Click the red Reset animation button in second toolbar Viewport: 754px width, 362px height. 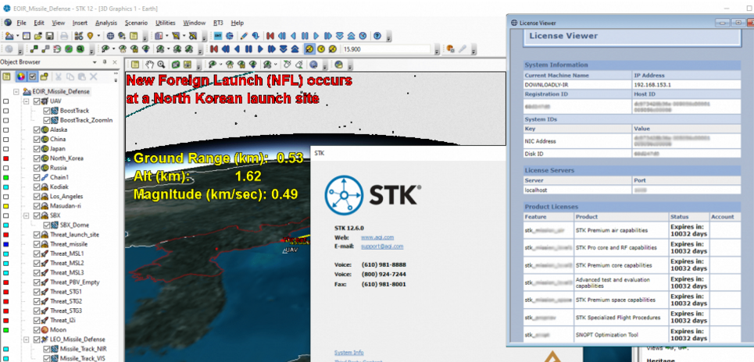(214, 49)
